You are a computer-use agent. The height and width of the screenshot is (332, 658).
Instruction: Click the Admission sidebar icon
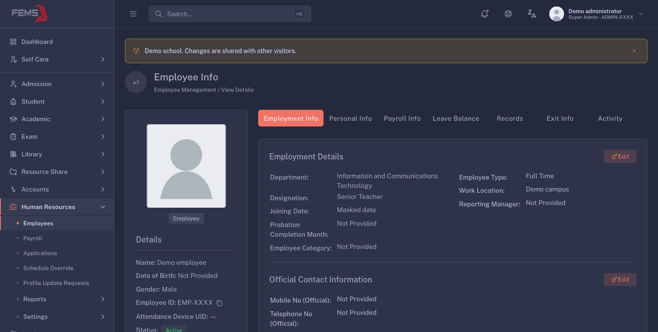(x=13, y=84)
